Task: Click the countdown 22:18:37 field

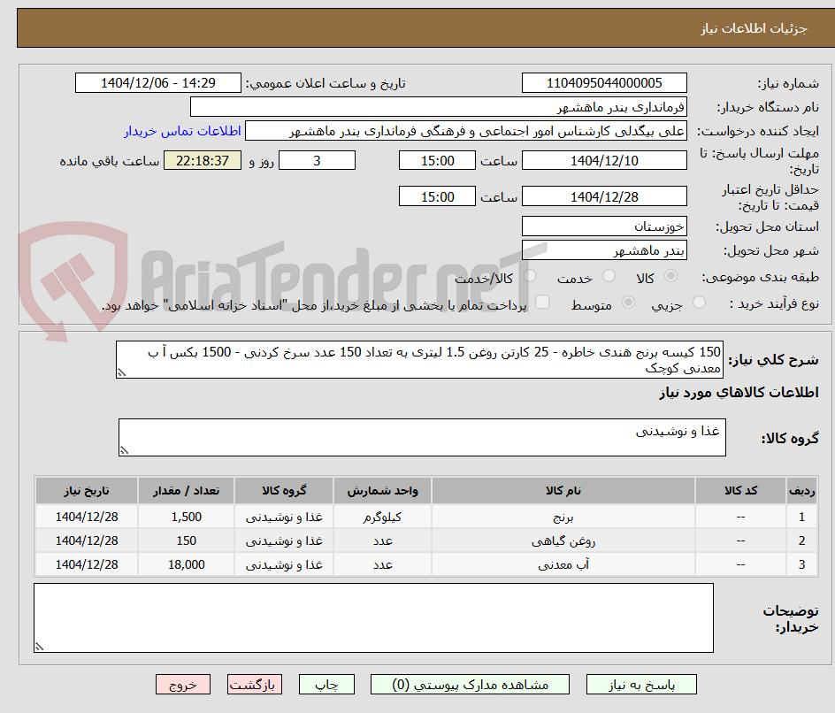Action: coord(203,160)
